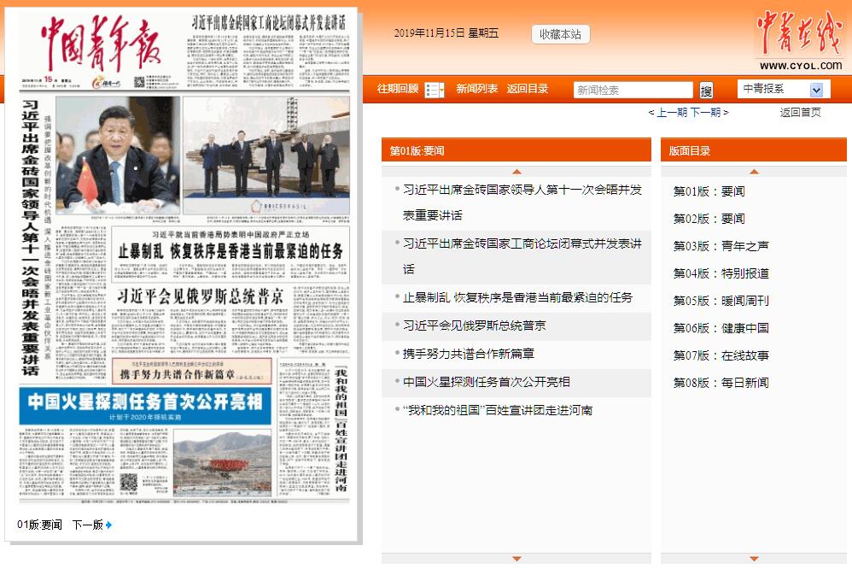The width and height of the screenshot is (852, 569).
Task: Click the Mars probe photo on the newspaper page
Action: pyautogui.click(x=222, y=462)
